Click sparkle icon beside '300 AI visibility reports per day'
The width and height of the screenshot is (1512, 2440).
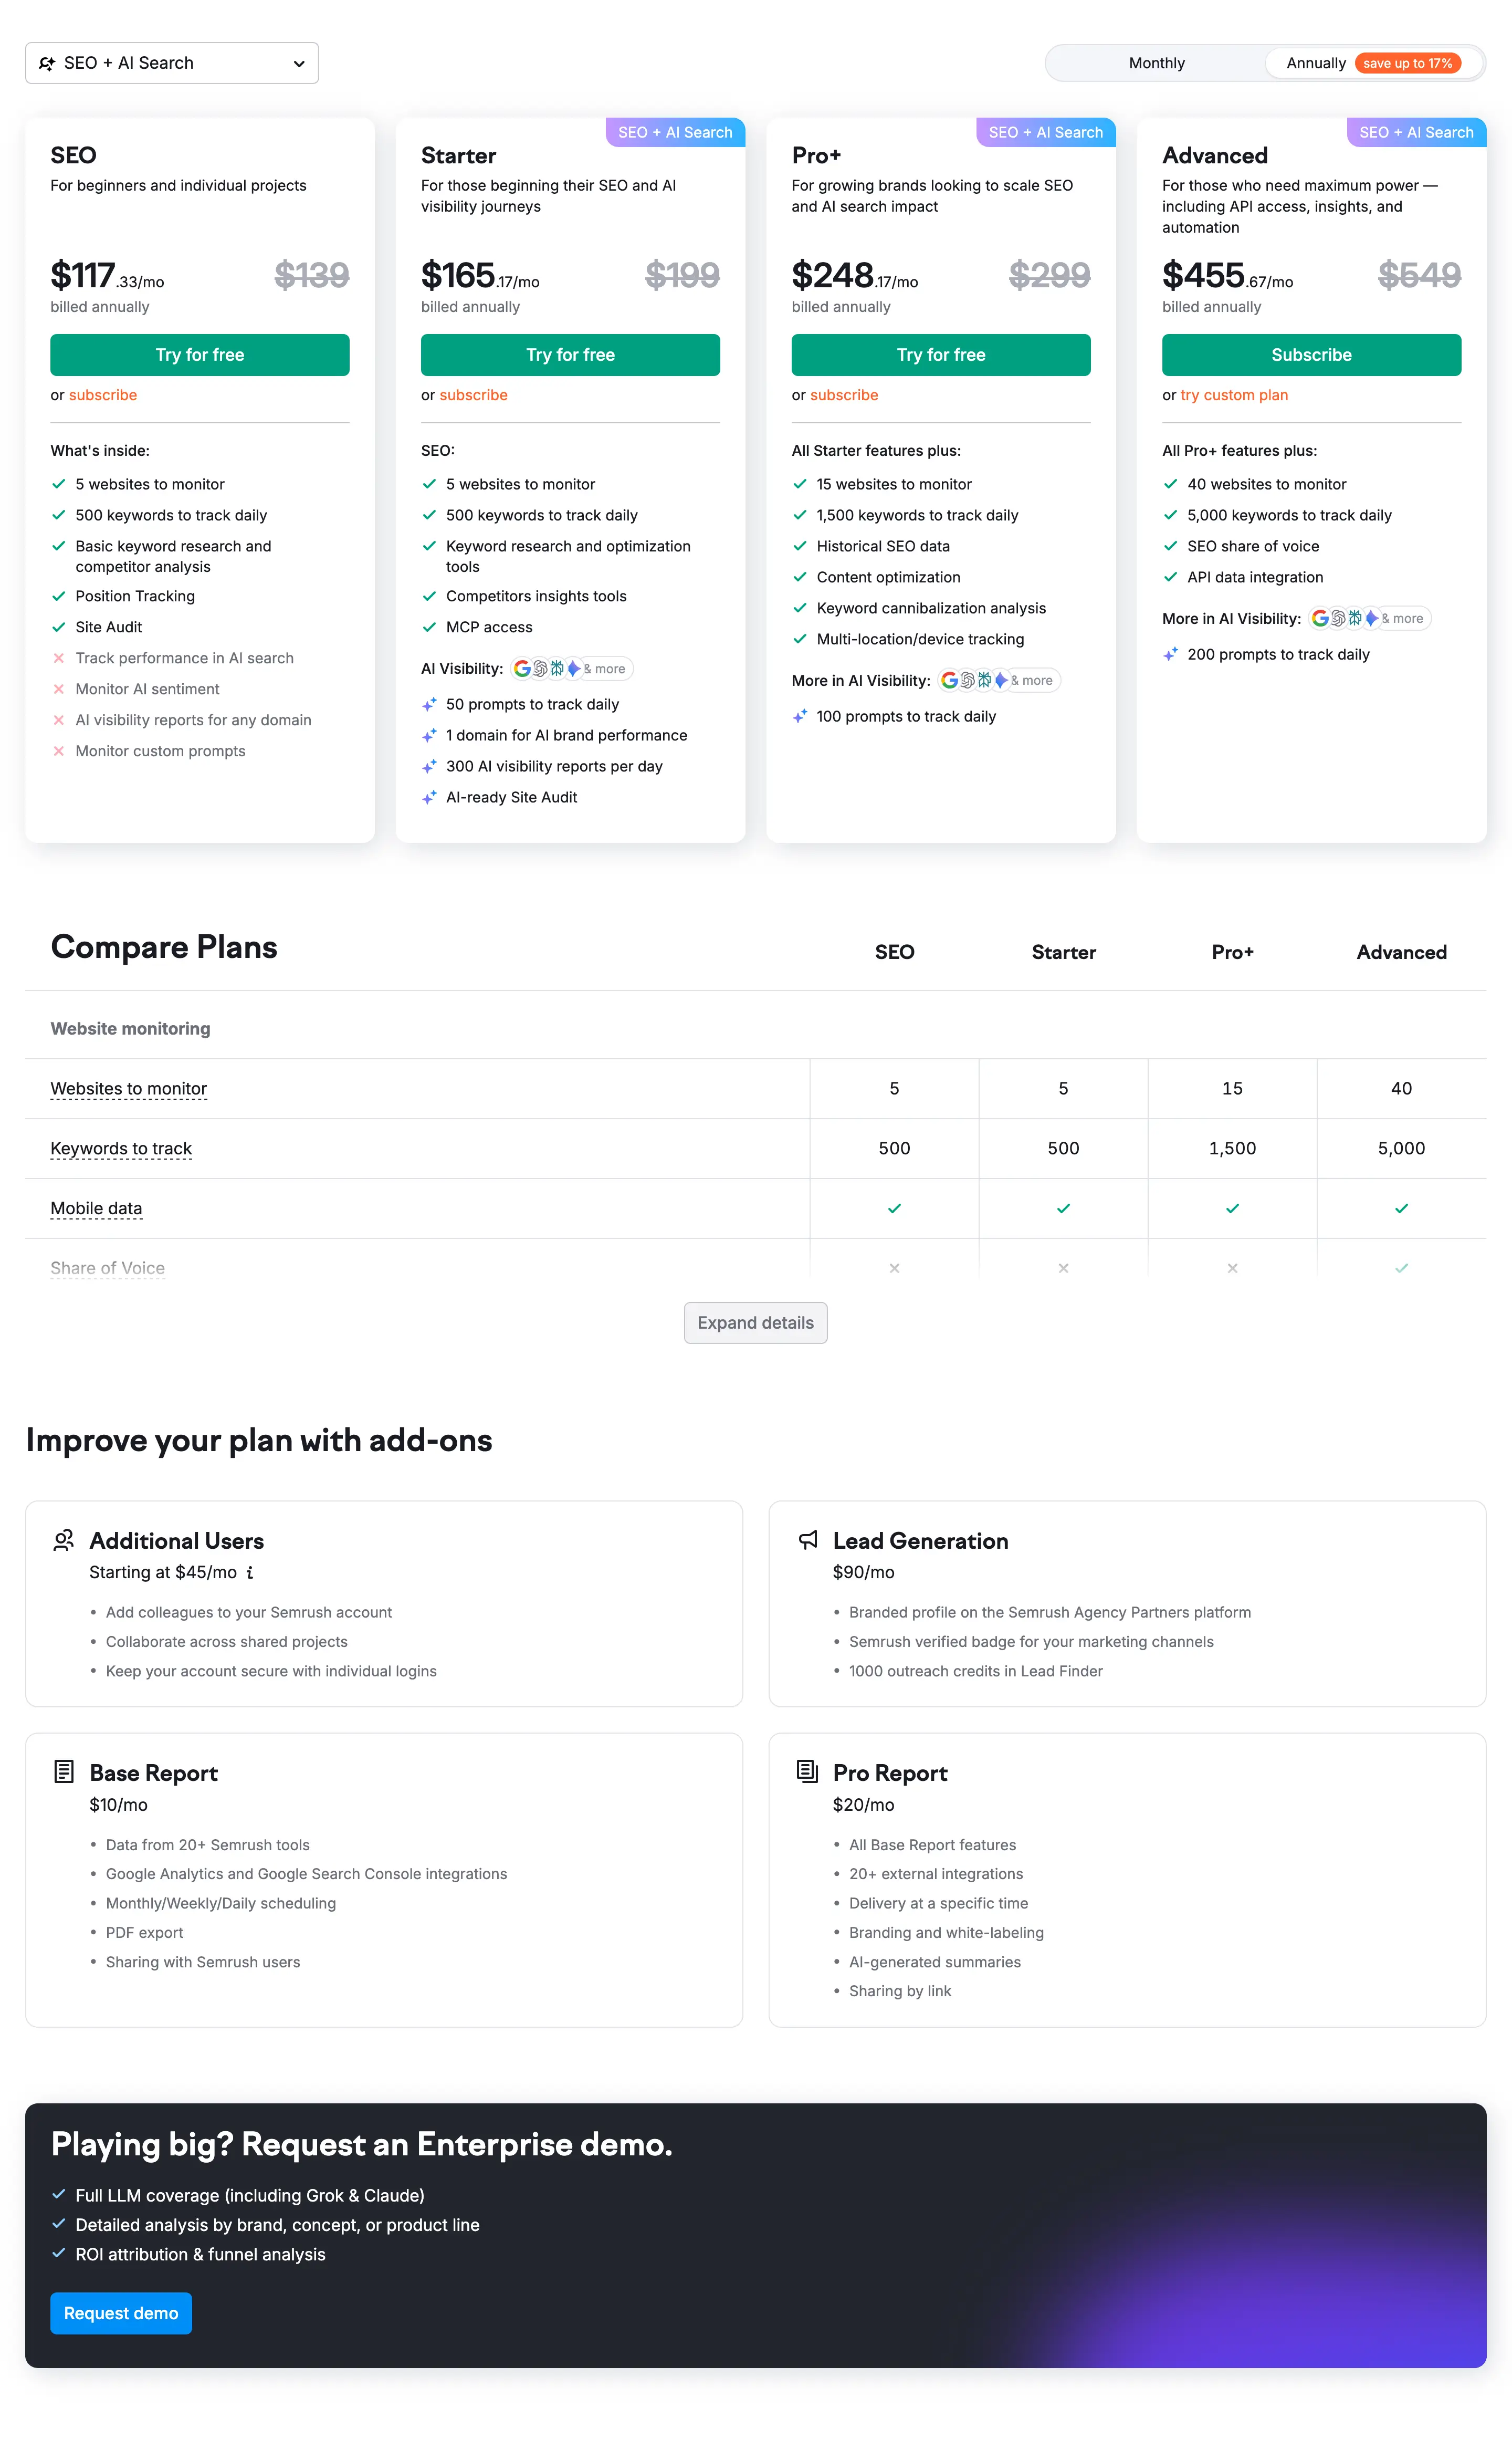[x=429, y=766]
